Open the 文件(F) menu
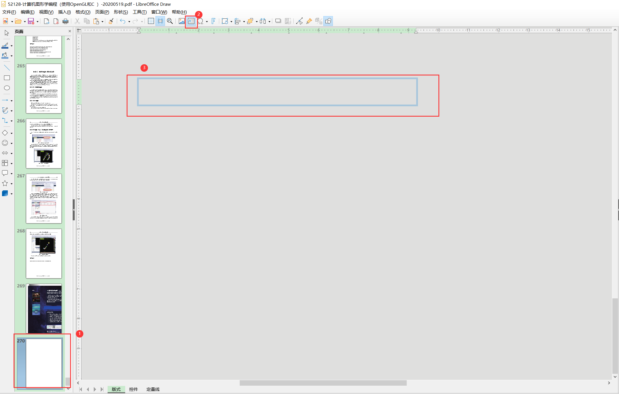Image resolution: width=619 pixels, height=394 pixels. coord(9,12)
